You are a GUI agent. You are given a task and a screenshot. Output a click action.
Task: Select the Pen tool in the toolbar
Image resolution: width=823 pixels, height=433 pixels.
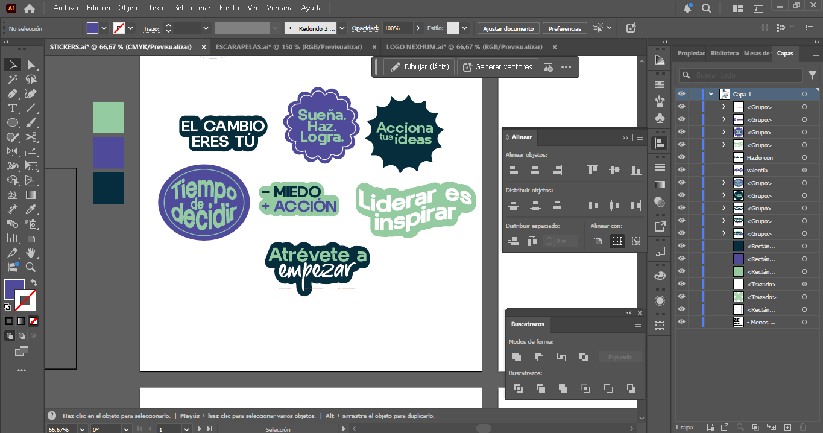pos(12,93)
